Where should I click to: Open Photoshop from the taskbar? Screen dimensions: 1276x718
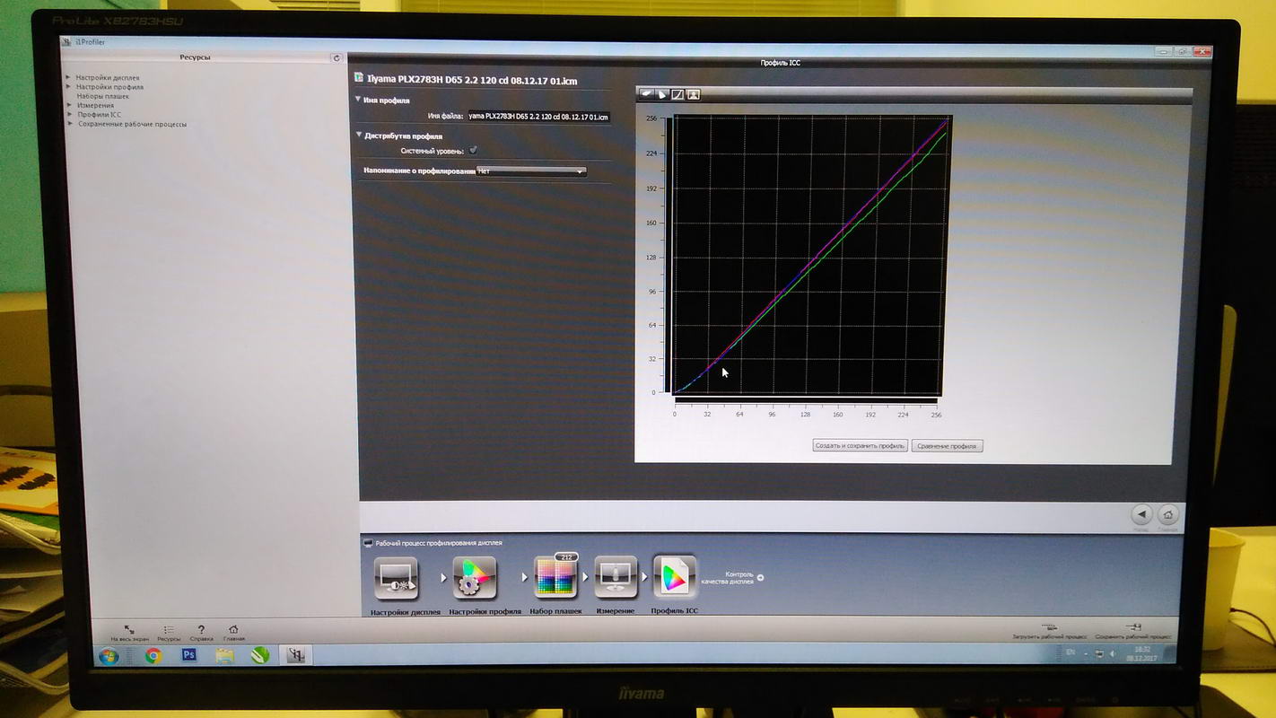[x=188, y=655]
